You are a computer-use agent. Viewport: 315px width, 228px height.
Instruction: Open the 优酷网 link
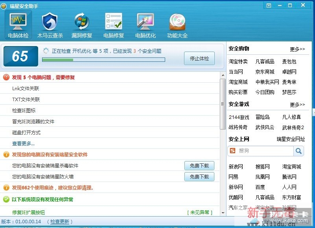tap(236, 198)
